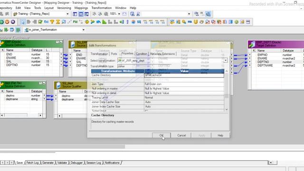Select the yellow U toolbar icon

(x=196, y=22)
